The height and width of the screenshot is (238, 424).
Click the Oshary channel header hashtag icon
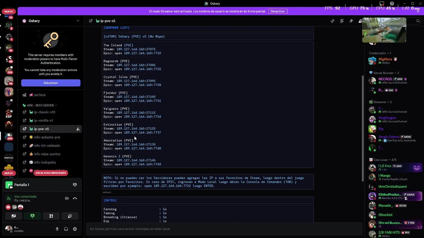pos(91,21)
